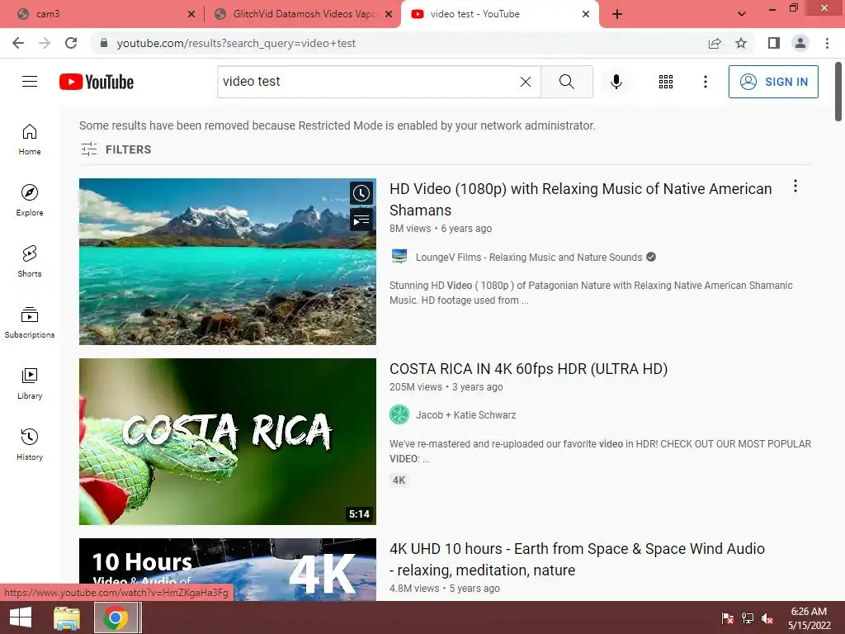The height and width of the screenshot is (634, 845).
Task: Open Shorts in the sidebar
Action: 30,261
